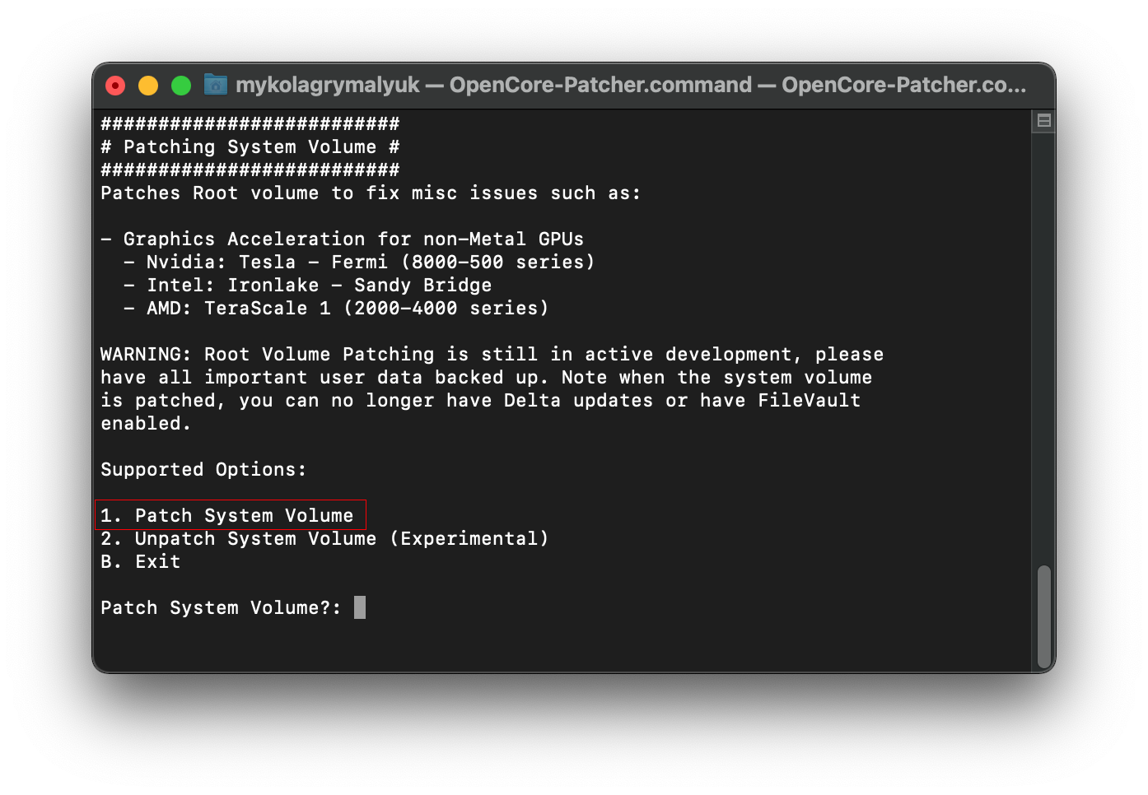The image size is (1148, 795).
Task: Click option 1 Patch System Volume
Action: (x=231, y=515)
